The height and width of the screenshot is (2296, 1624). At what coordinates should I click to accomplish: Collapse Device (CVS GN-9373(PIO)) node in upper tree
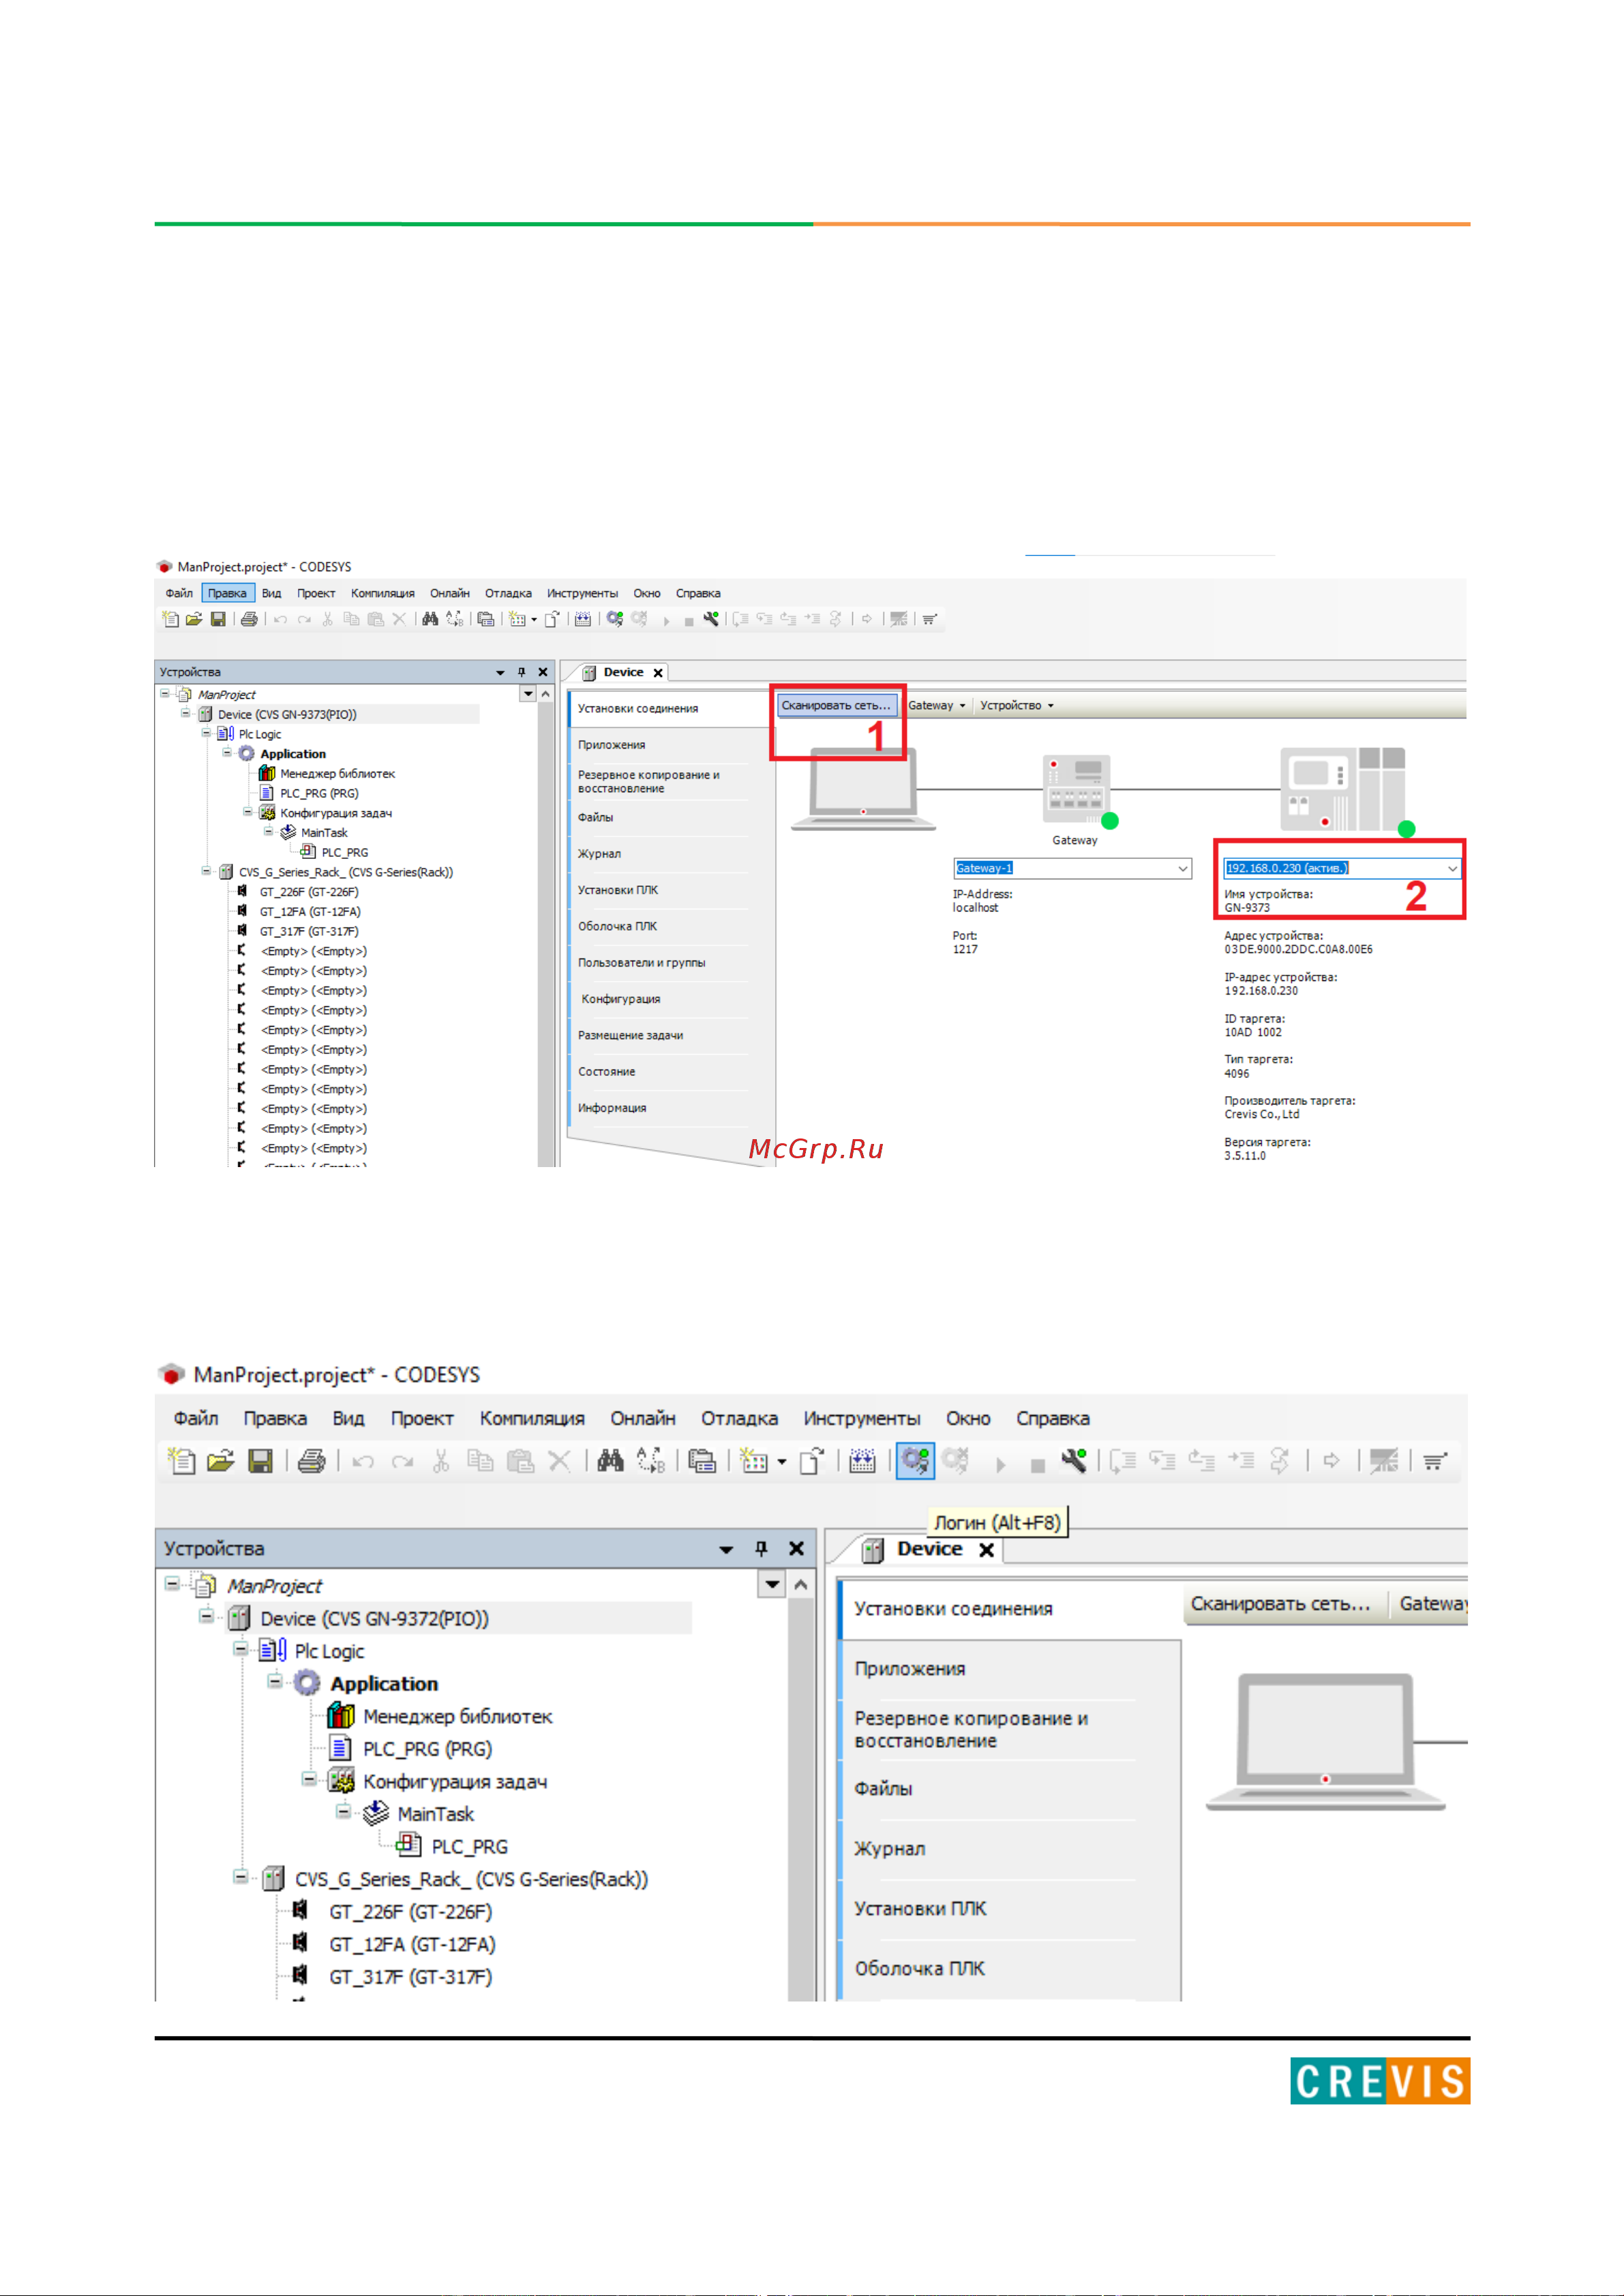pyautogui.click(x=185, y=713)
